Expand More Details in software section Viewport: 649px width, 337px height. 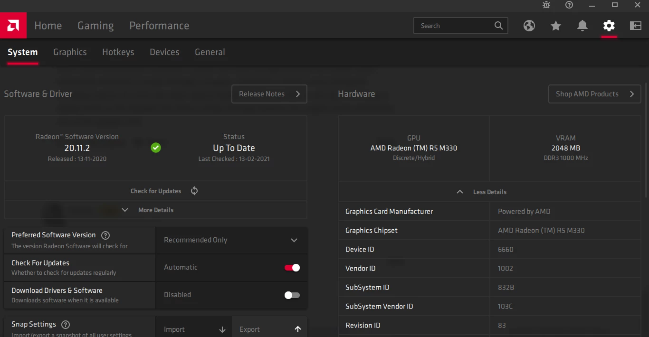155,210
